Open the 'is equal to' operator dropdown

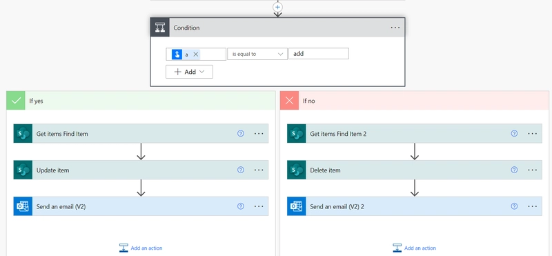pos(257,55)
